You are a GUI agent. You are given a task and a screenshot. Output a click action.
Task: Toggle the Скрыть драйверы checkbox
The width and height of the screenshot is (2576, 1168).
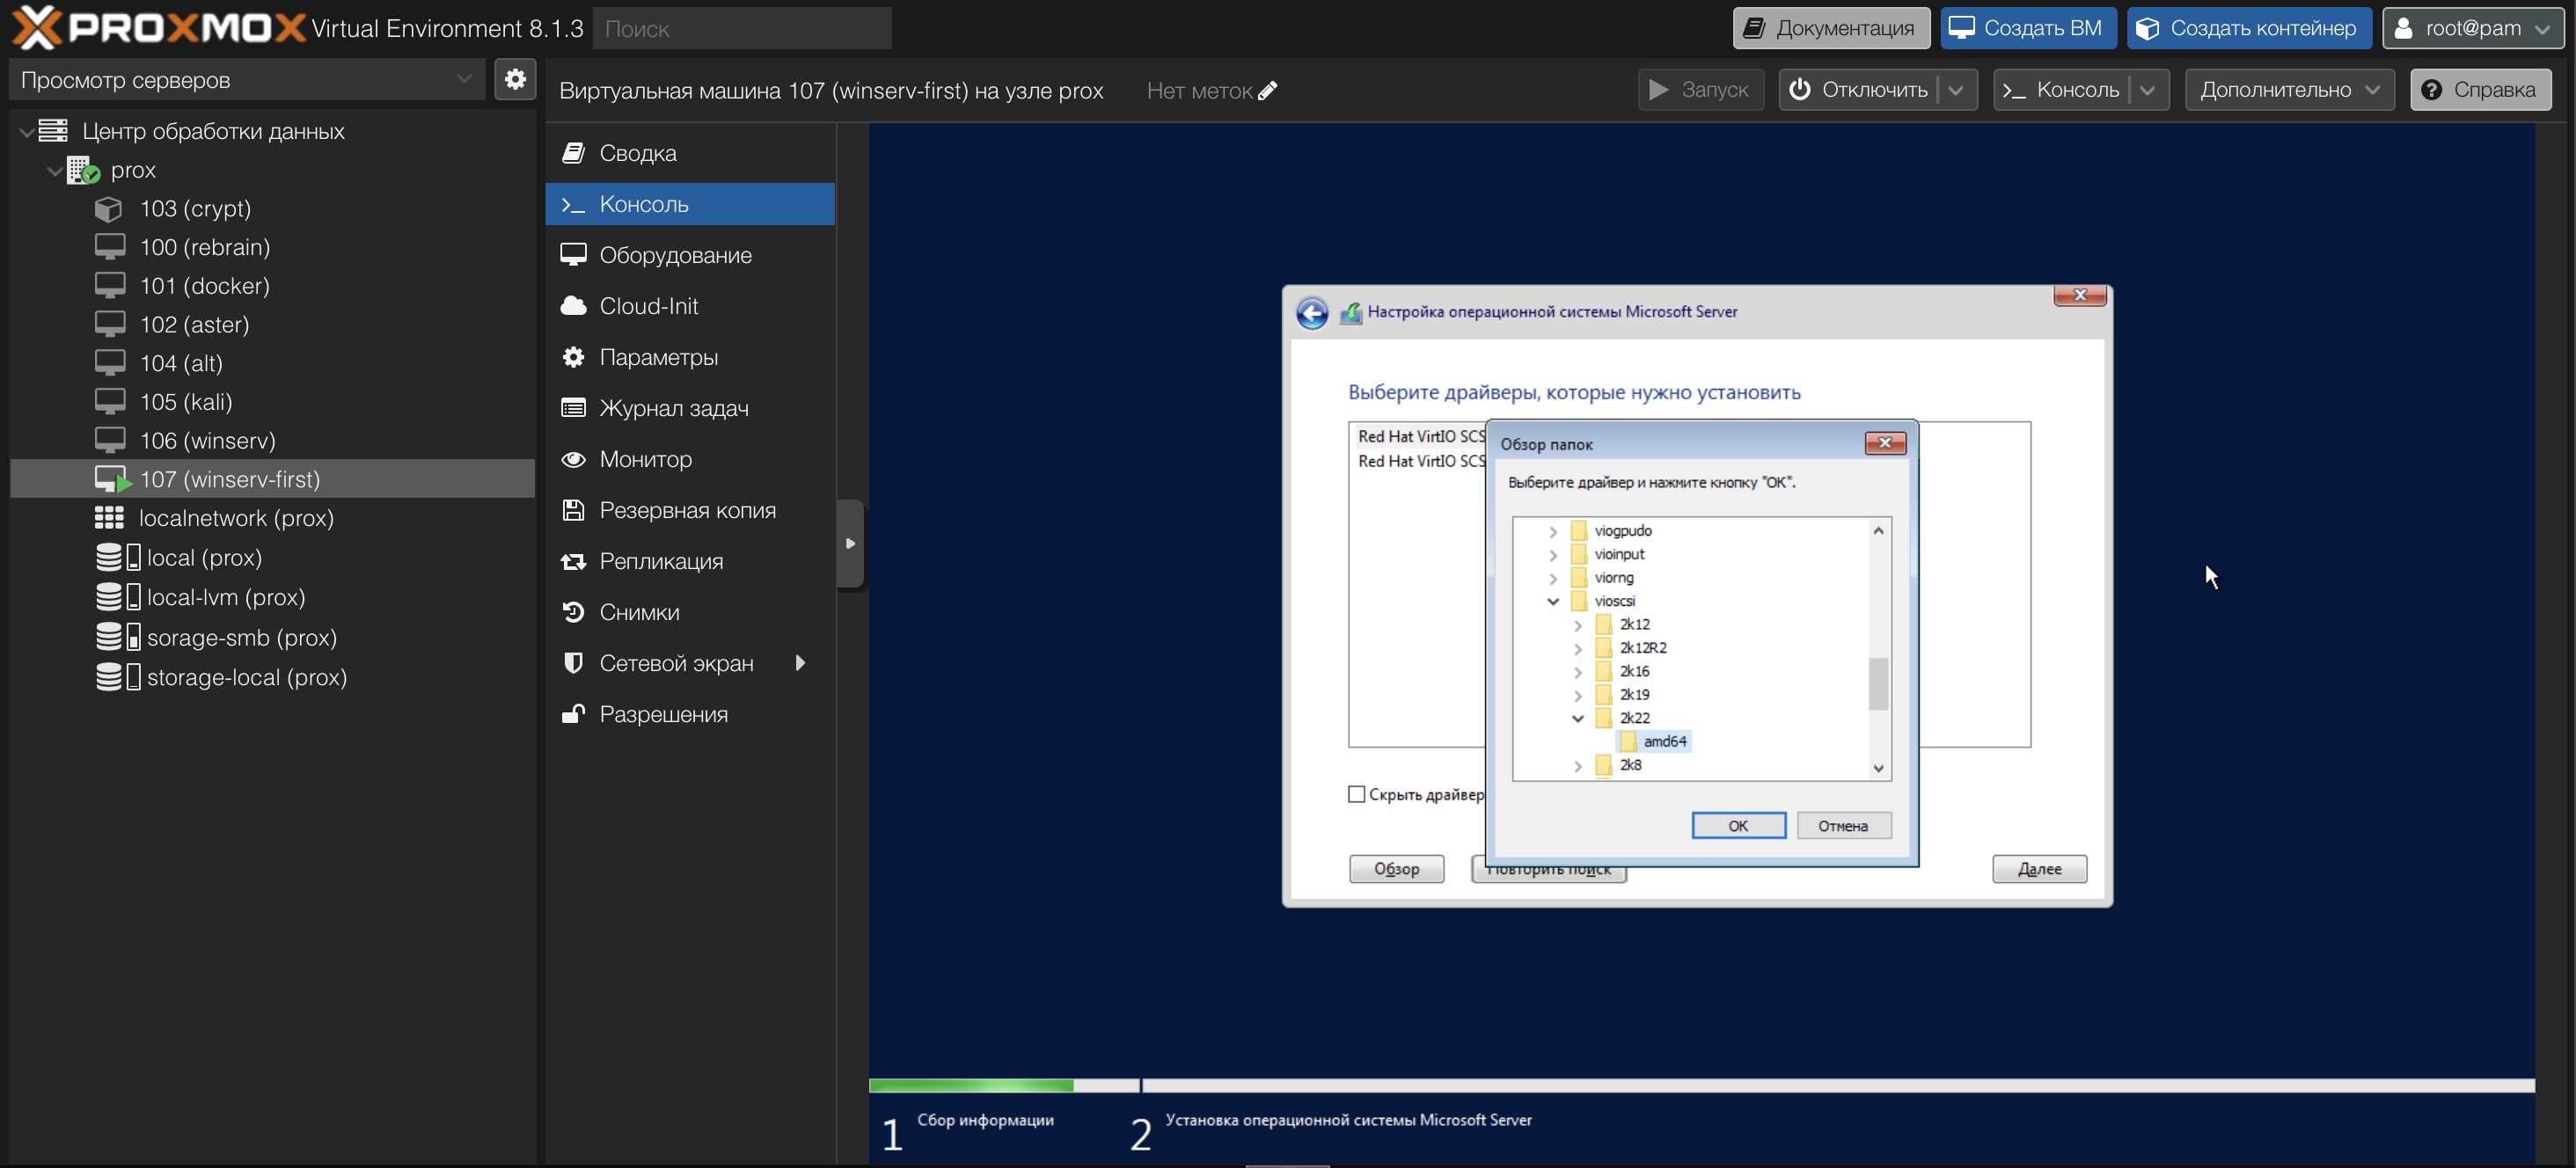pyautogui.click(x=1356, y=794)
